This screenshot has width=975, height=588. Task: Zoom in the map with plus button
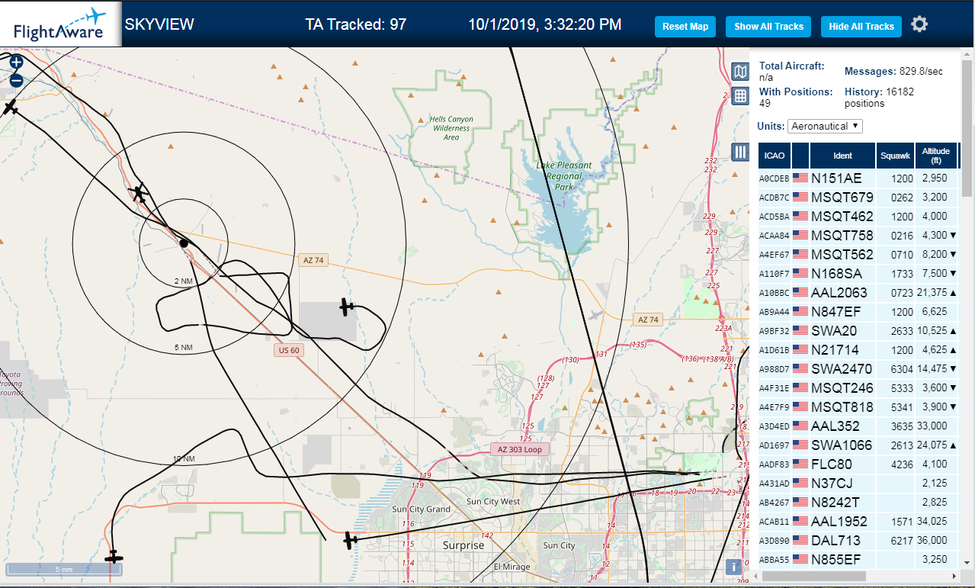(16, 63)
